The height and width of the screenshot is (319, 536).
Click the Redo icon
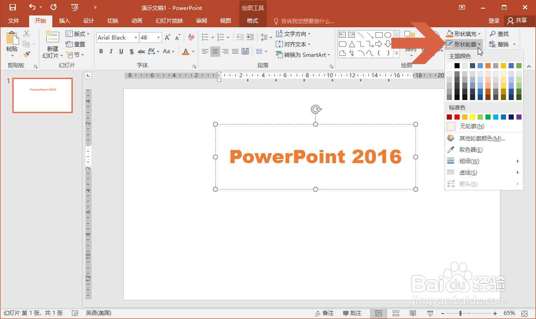pyautogui.click(x=53, y=7)
